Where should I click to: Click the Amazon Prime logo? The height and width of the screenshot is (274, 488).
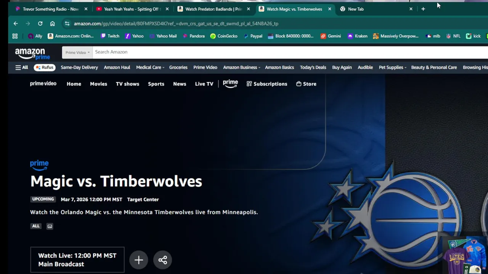32,54
